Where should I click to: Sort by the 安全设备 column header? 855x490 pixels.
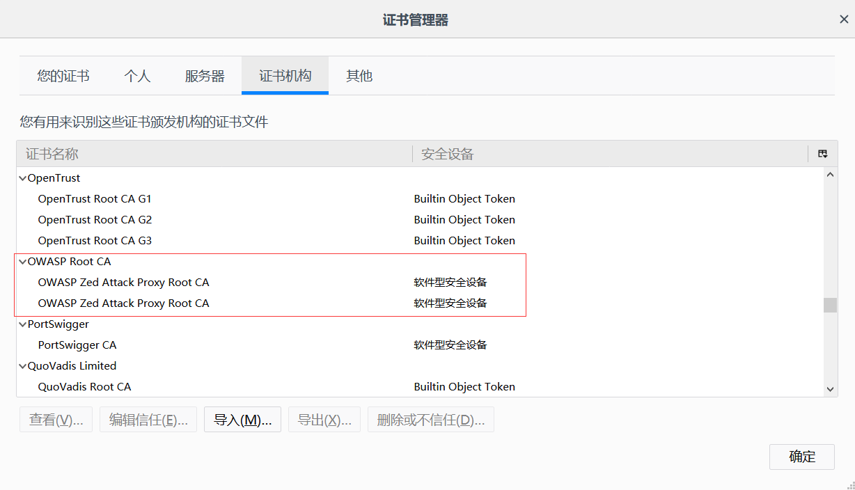pos(610,154)
